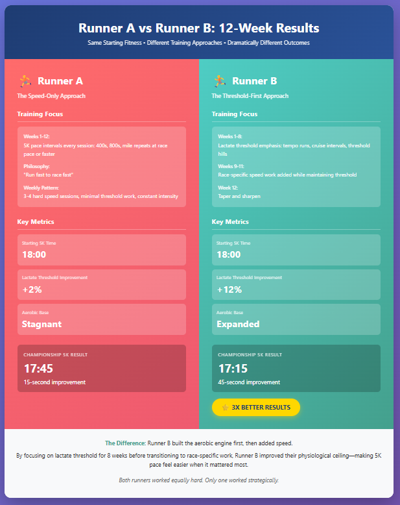This screenshot has height=505, width=400.
Task: Select Runner A's Key Metrics heading
Action: coord(36,222)
